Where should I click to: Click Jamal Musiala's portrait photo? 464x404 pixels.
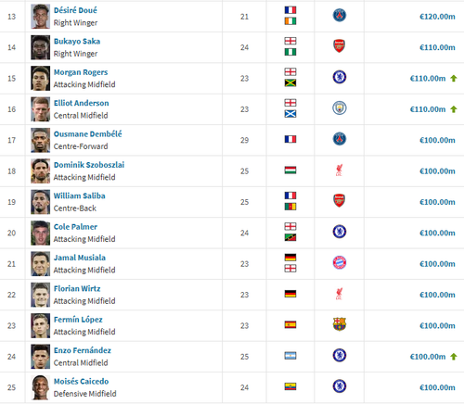(x=40, y=264)
